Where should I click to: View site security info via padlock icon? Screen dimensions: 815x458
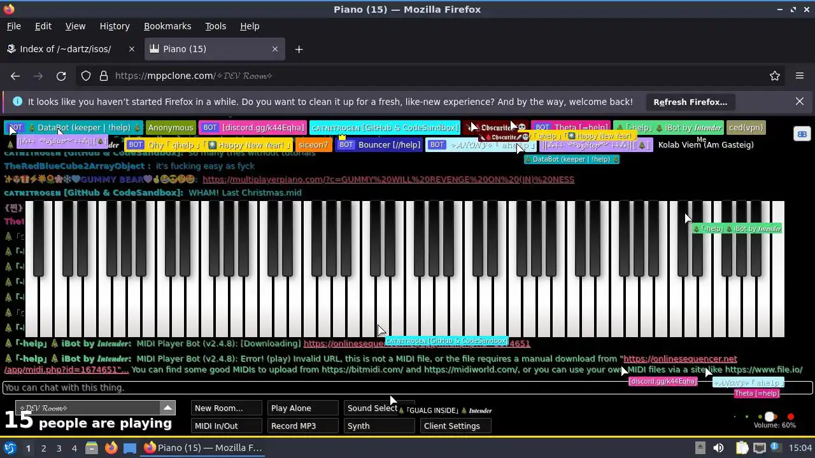click(x=104, y=76)
